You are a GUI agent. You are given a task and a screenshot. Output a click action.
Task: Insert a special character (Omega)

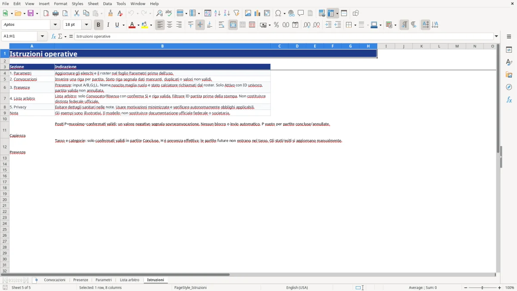coord(278,13)
